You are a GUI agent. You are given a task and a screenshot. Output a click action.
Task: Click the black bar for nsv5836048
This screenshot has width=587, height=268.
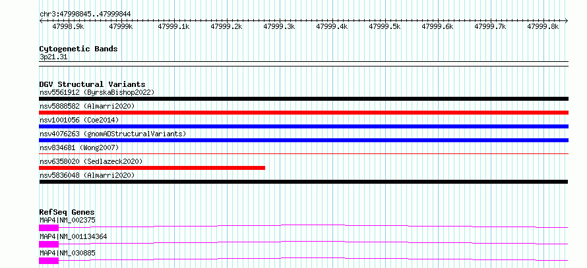[x=303, y=182]
